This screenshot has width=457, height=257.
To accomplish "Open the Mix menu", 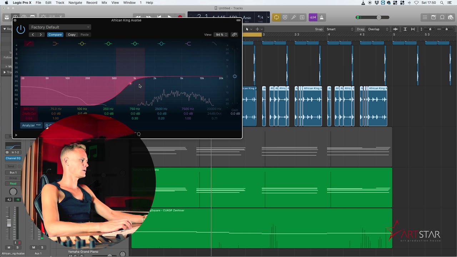I will pyautogui.click(x=104, y=2).
